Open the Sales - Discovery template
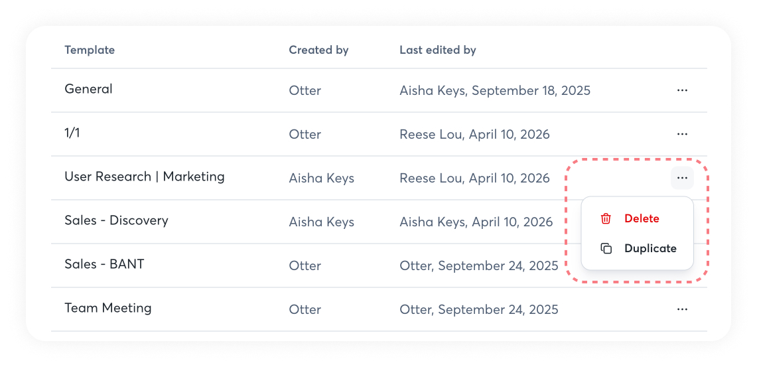Screen dimensions: 757x367 click(116, 220)
